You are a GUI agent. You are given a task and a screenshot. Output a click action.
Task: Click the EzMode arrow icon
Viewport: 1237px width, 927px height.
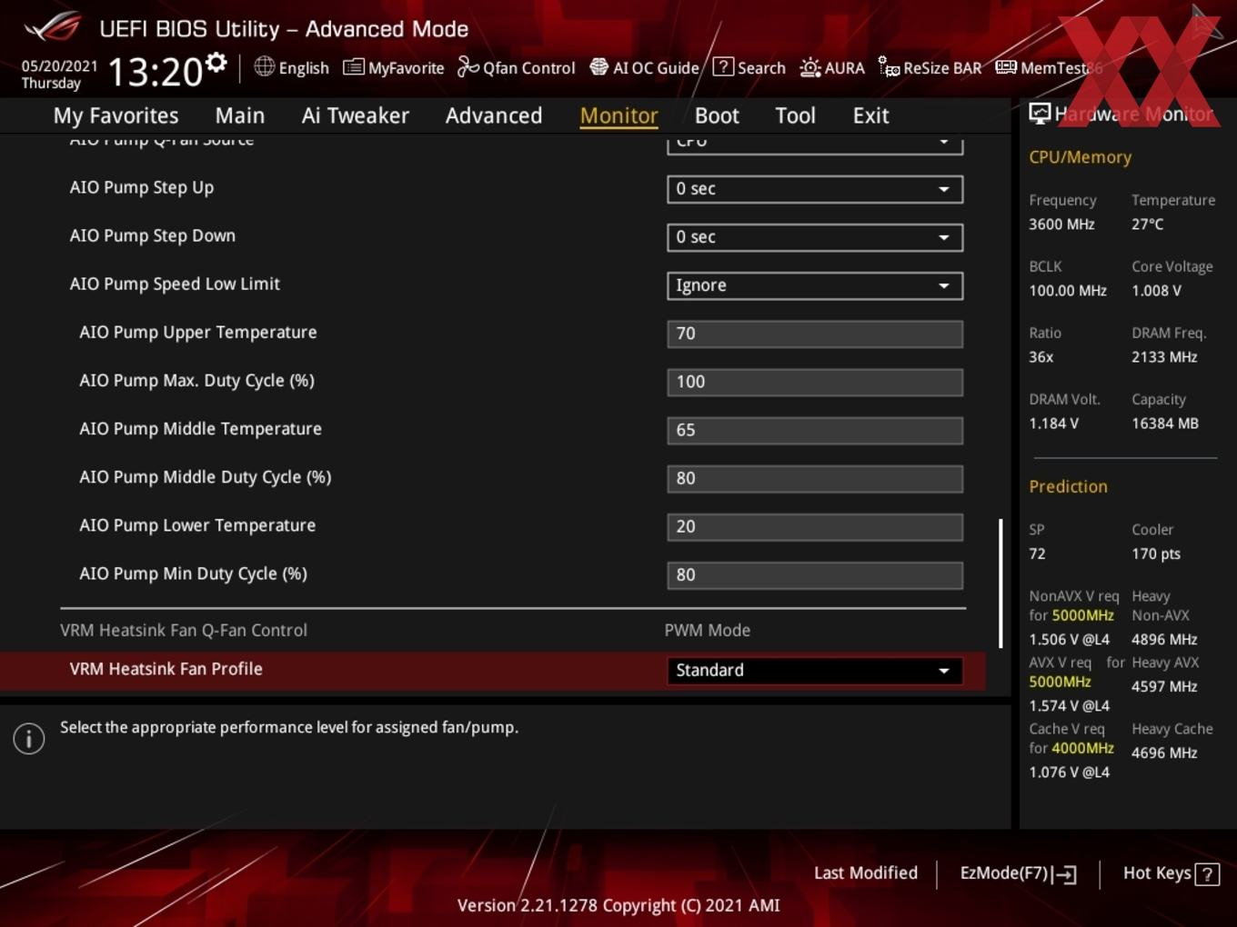pos(1065,874)
